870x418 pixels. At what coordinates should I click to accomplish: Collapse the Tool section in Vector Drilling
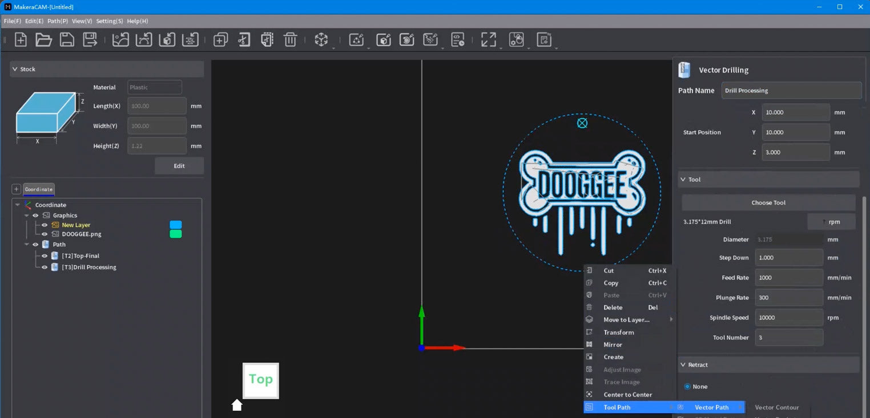tap(683, 180)
